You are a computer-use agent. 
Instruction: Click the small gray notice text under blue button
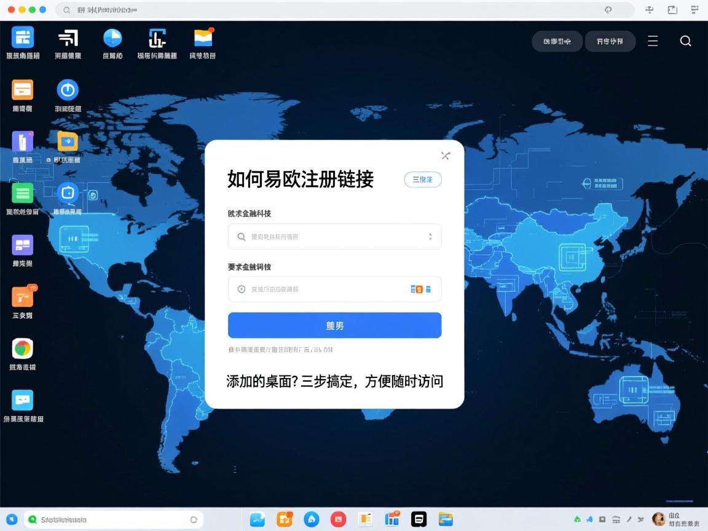(280, 350)
